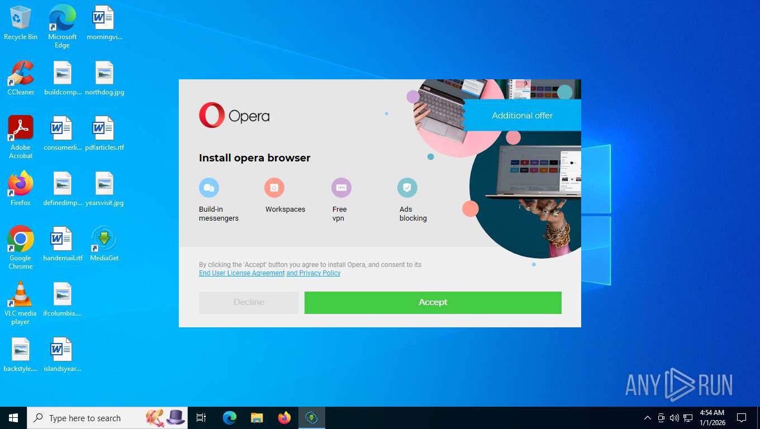Click the Meet Now tray icon
The height and width of the screenshot is (429, 760).
[661, 418]
